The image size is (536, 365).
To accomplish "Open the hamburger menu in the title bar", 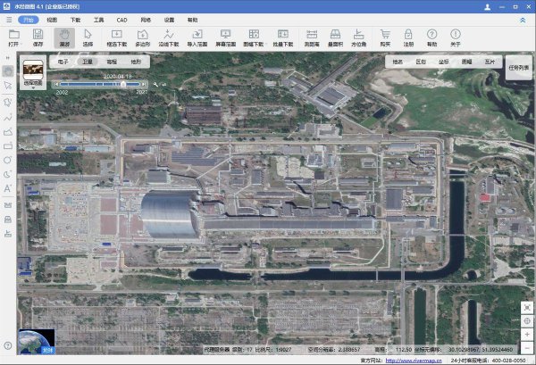I will point(7,19).
